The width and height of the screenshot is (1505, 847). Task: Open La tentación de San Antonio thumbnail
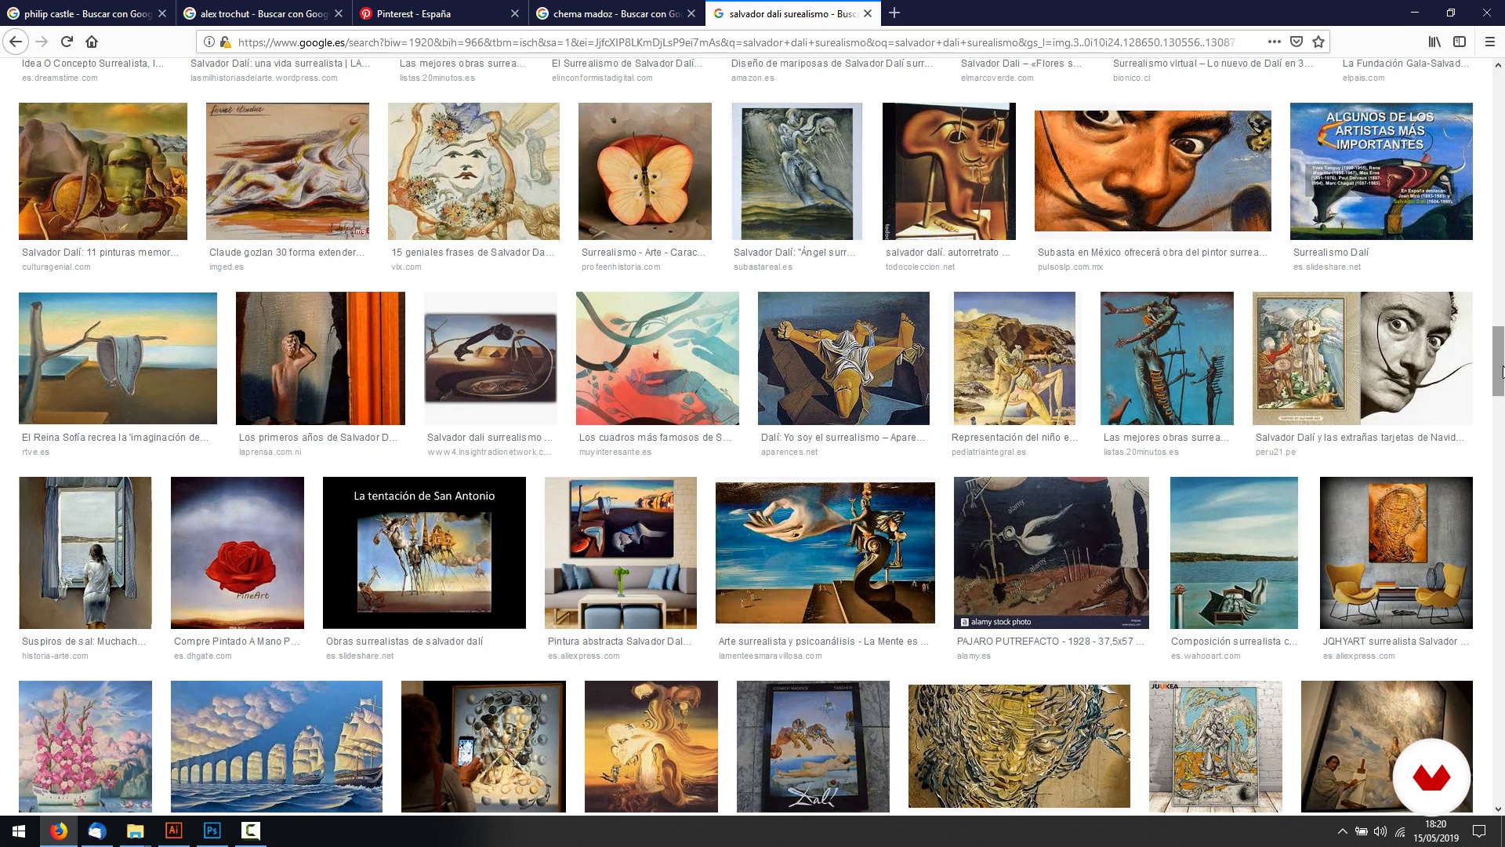(424, 553)
